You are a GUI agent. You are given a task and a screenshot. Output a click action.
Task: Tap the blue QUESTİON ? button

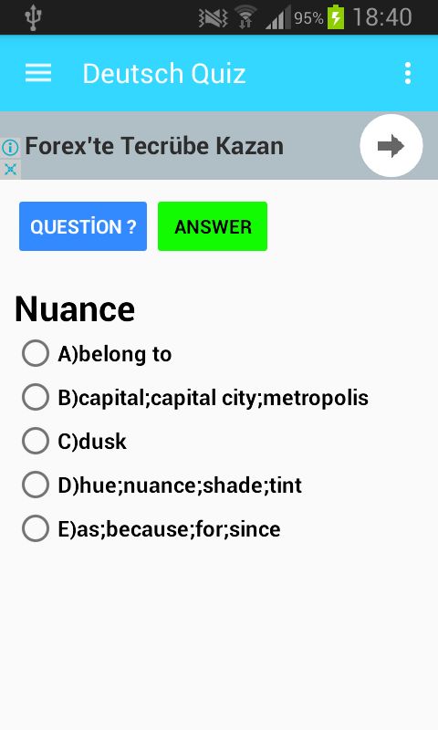pos(83,226)
